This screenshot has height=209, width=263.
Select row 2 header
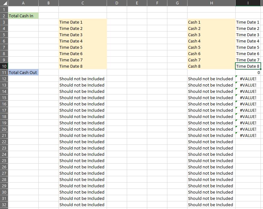[4, 16]
